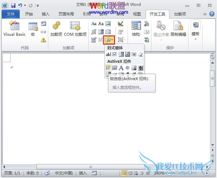This screenshot has width=217, height=178.
Task: Open the Visual Basic editor
Action: (x=14, y=28)
